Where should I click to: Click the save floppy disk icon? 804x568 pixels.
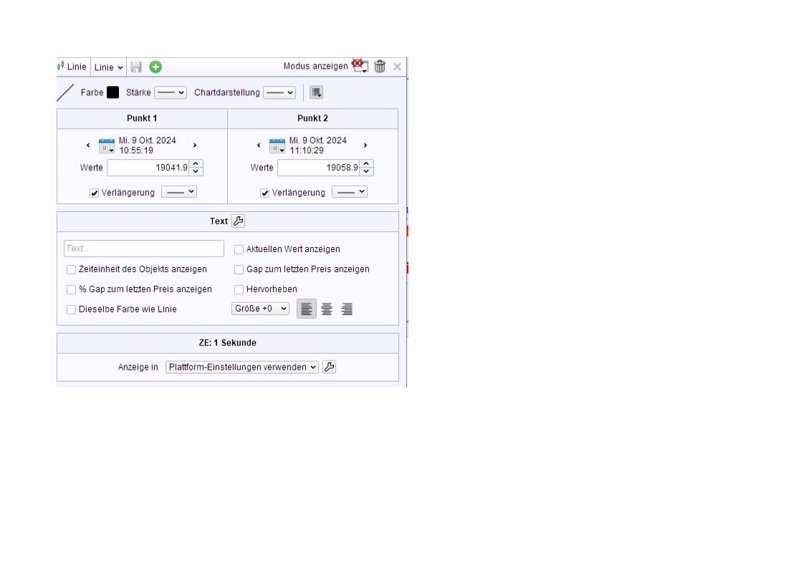pyautogui.click(x=136, y=67)
